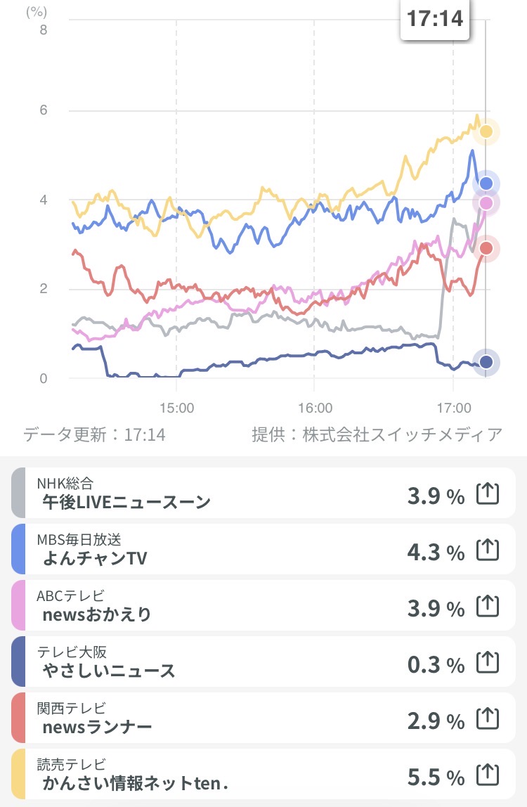Tap the blue MBS data point marker
527x807 pixels.
[486, 184]
